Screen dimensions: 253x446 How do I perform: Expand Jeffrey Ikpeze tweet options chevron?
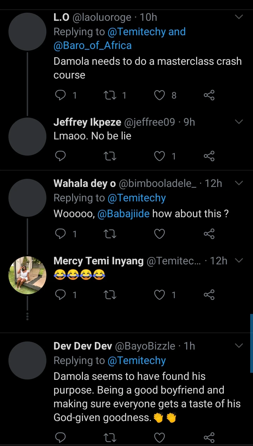(239, 122)
